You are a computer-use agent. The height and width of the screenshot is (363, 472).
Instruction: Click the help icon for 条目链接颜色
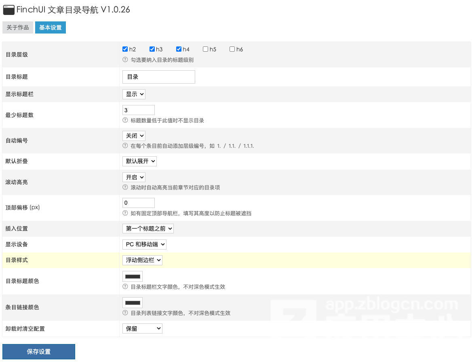[125, 313]
